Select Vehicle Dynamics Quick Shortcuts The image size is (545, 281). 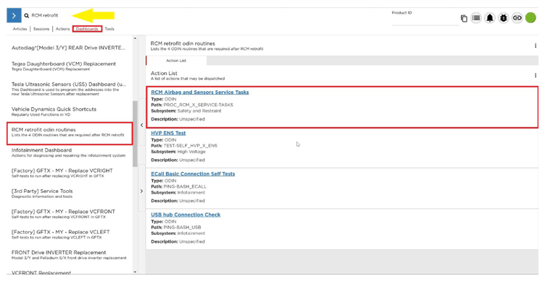coord(54,111)
